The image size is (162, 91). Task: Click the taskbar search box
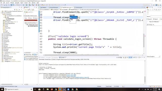point(18,89)
